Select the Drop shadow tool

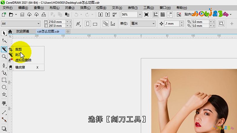click(x=4, y=129)
